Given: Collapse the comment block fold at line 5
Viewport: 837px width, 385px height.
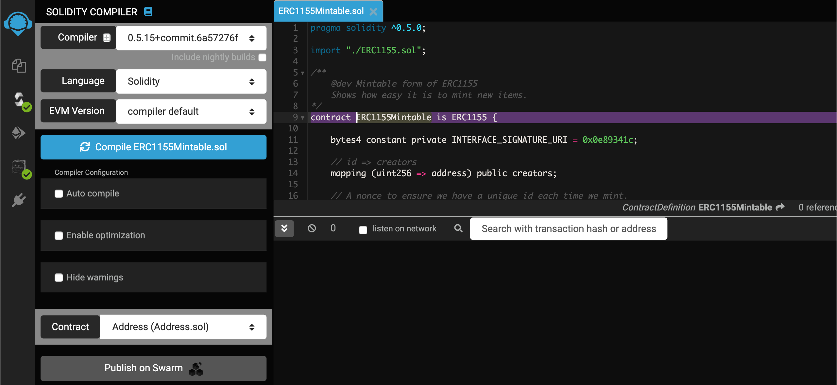Looking at the screenshot, I should (x=303, y=73).
